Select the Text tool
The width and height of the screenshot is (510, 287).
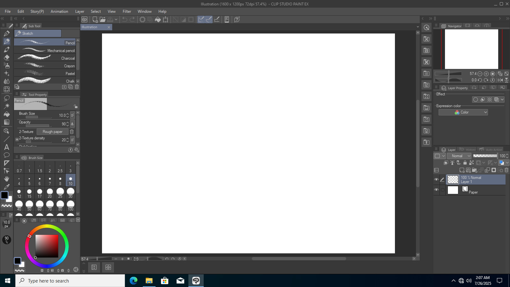click(6, 147)
